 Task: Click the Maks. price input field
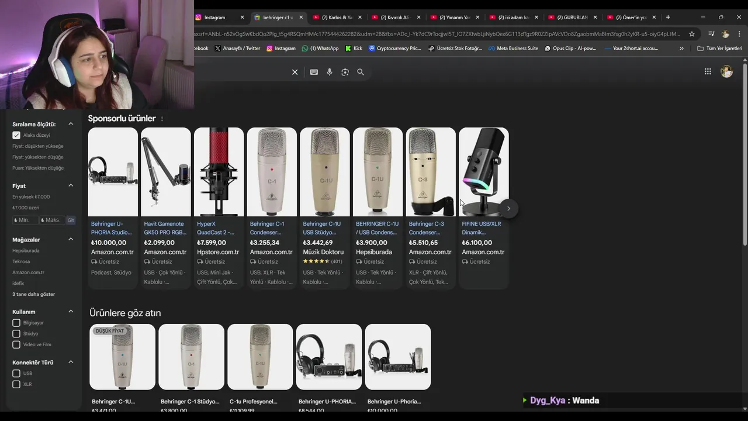tap(51, 220)
